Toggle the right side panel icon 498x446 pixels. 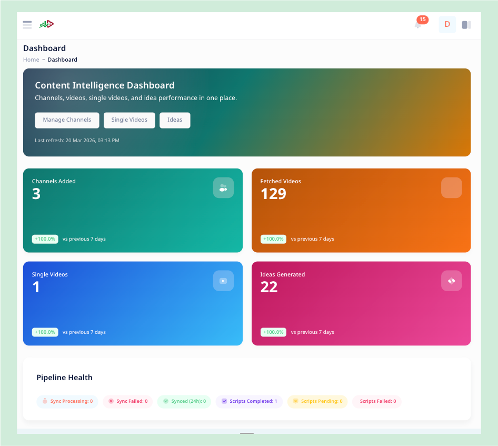pyautogui.click(x=466, y=25)
